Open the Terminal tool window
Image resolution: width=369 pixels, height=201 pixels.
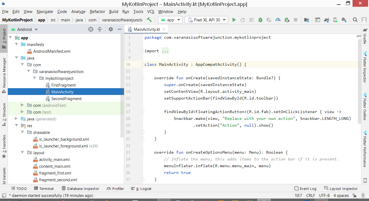[44, 189]
